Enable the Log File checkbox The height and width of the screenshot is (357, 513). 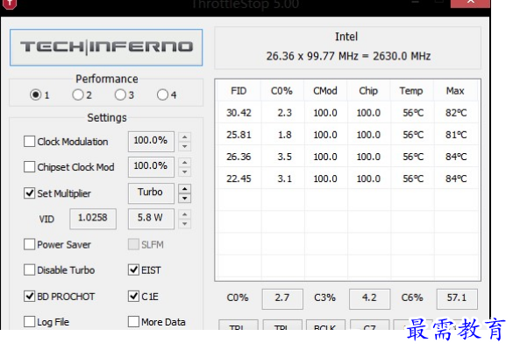pos(30,321)
